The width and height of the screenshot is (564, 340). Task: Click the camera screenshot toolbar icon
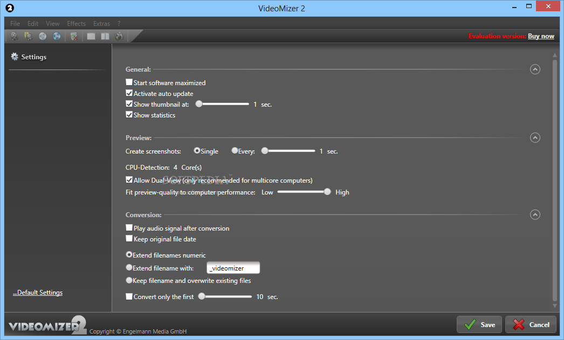point(119,36)
